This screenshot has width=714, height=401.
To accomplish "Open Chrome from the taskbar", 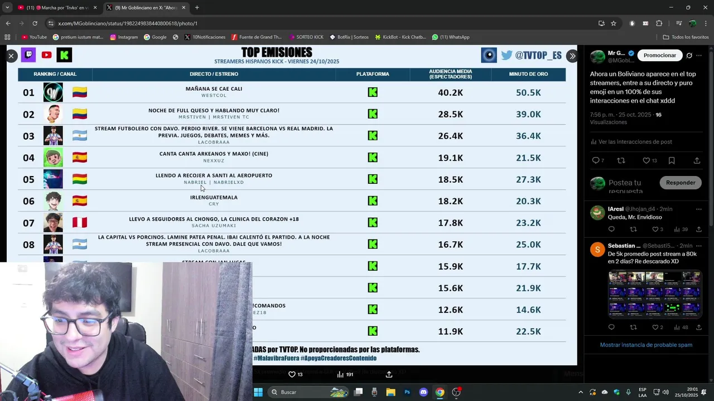I will pos(440,392).
